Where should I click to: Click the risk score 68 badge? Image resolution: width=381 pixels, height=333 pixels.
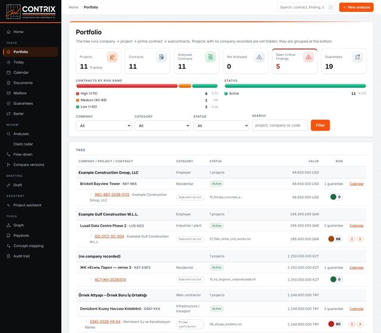tap(335, 239)
